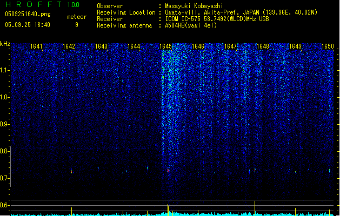The width and height of the screenshot is (340, 216).
Task: Click the 1644 time tick label
Action: coord(134,46)
